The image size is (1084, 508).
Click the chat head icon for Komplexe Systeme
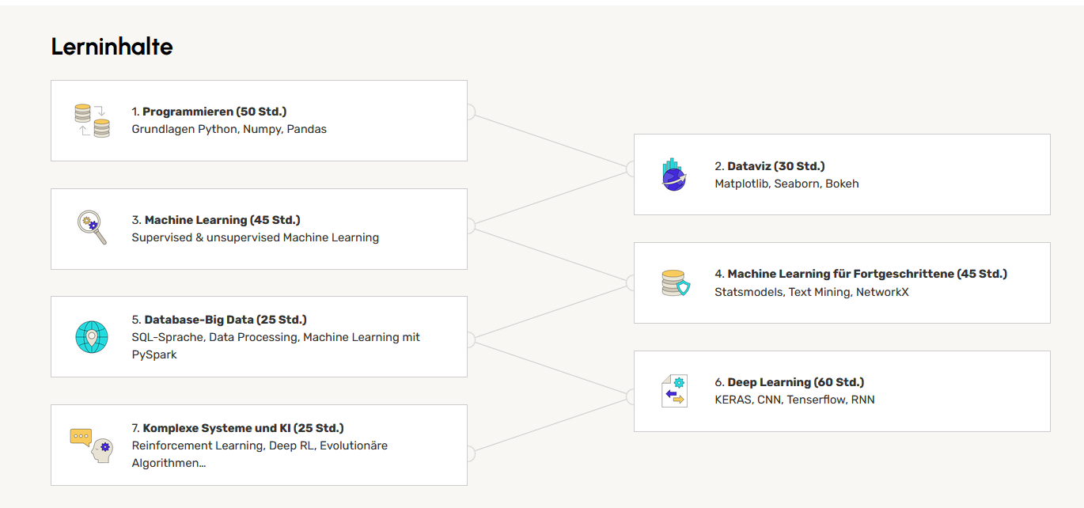tap(92, 445)
